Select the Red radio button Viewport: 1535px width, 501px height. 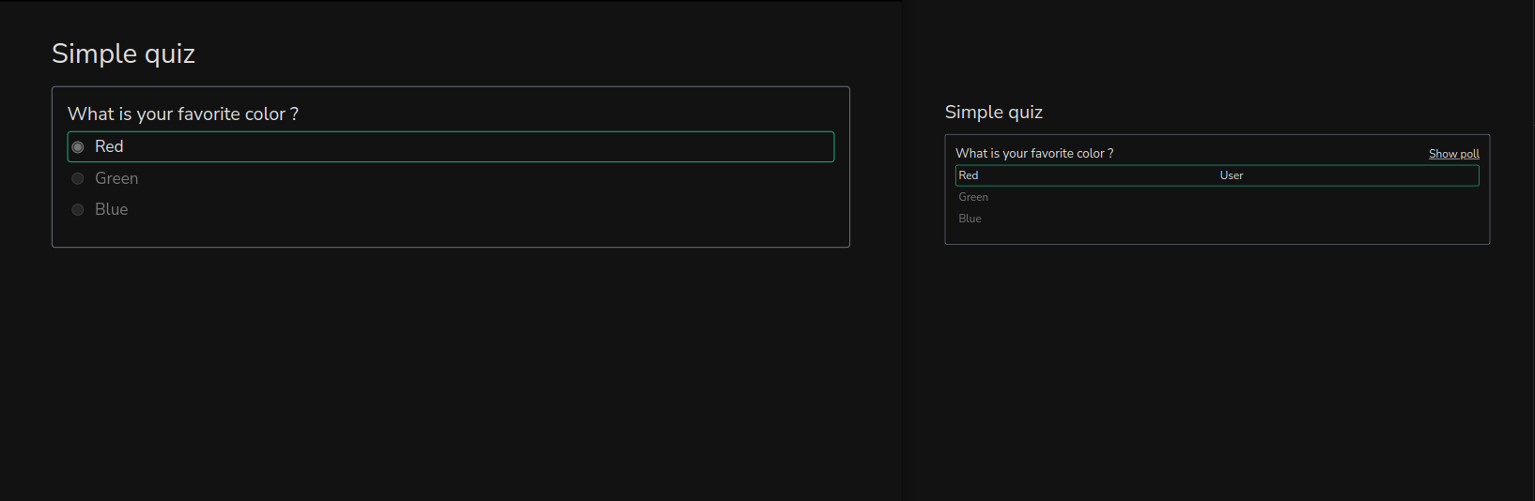tap(78, 147)
